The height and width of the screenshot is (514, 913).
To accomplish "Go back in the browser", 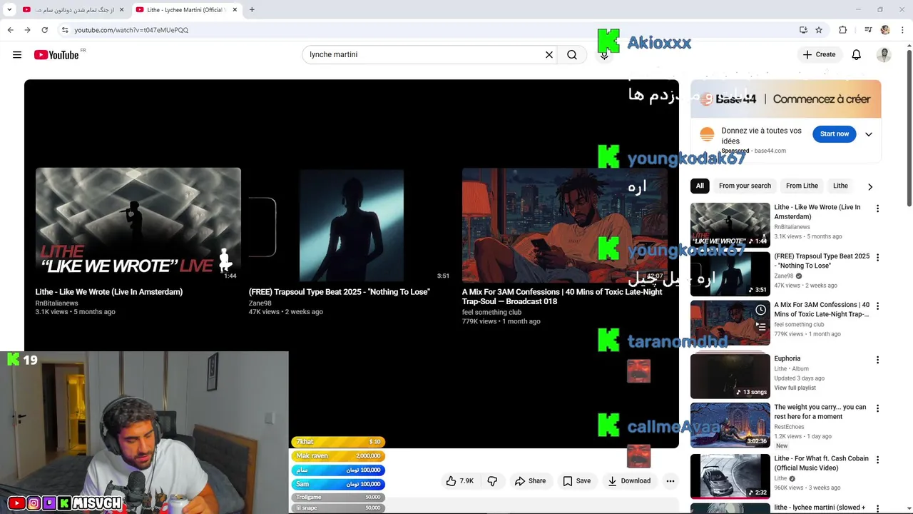I will tap(10, 30).
